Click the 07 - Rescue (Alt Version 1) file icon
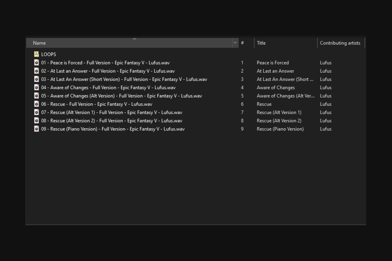The width and height of the screenshot is (392, 261). click(x=36, y=112)
